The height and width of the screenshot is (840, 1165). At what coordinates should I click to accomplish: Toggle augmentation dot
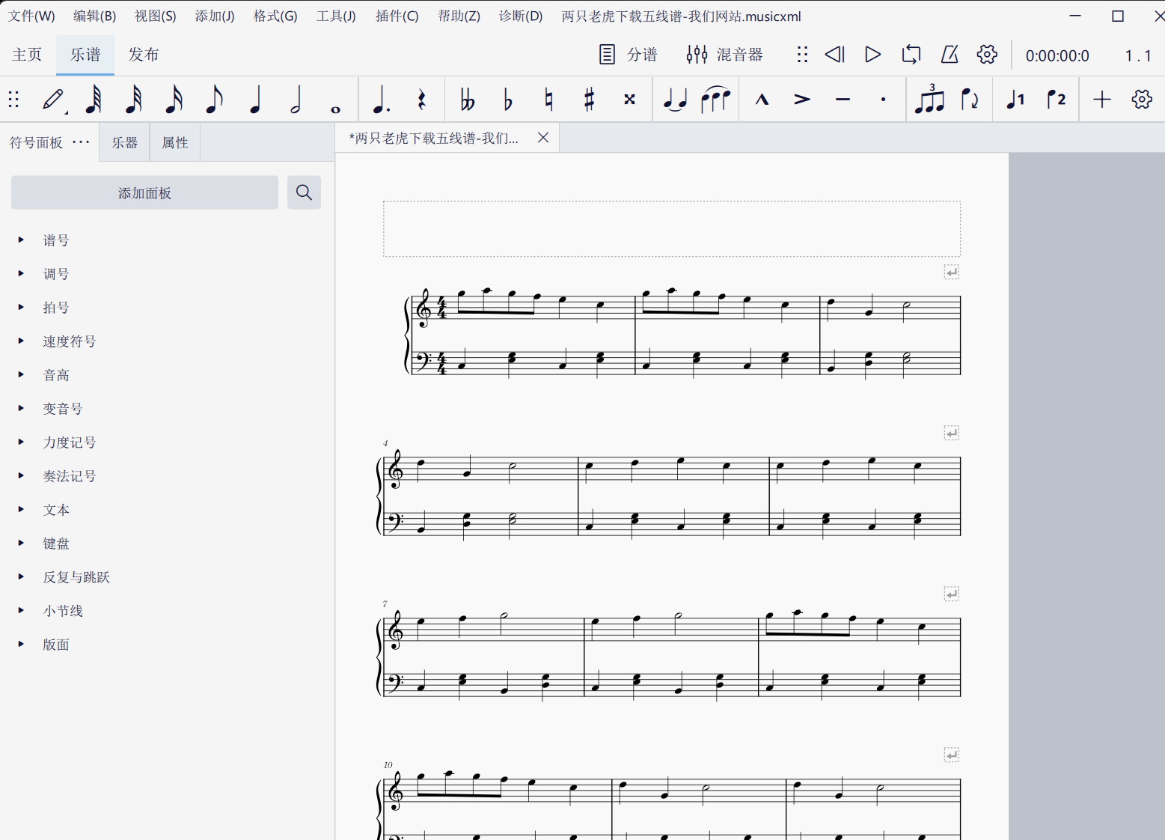(381, 100)
